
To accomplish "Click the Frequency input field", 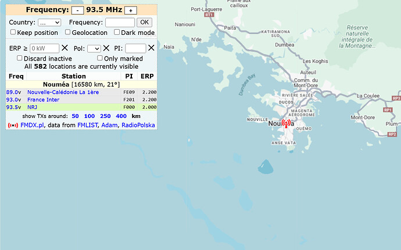I will point(120,22).
